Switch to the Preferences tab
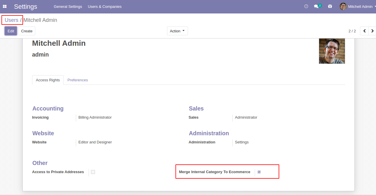 (78, 80)
